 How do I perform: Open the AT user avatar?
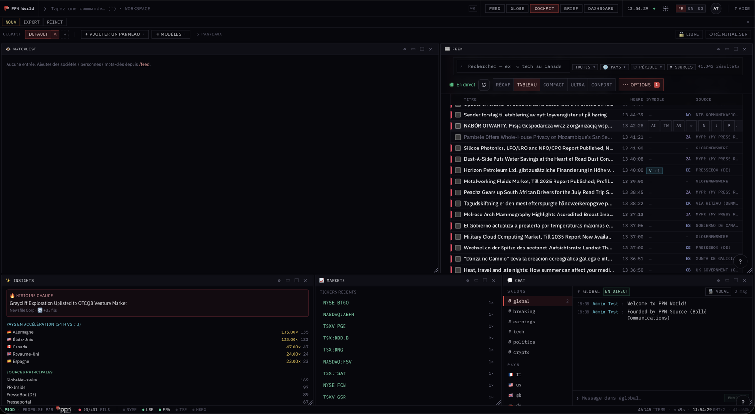click(x=716, y=8)
